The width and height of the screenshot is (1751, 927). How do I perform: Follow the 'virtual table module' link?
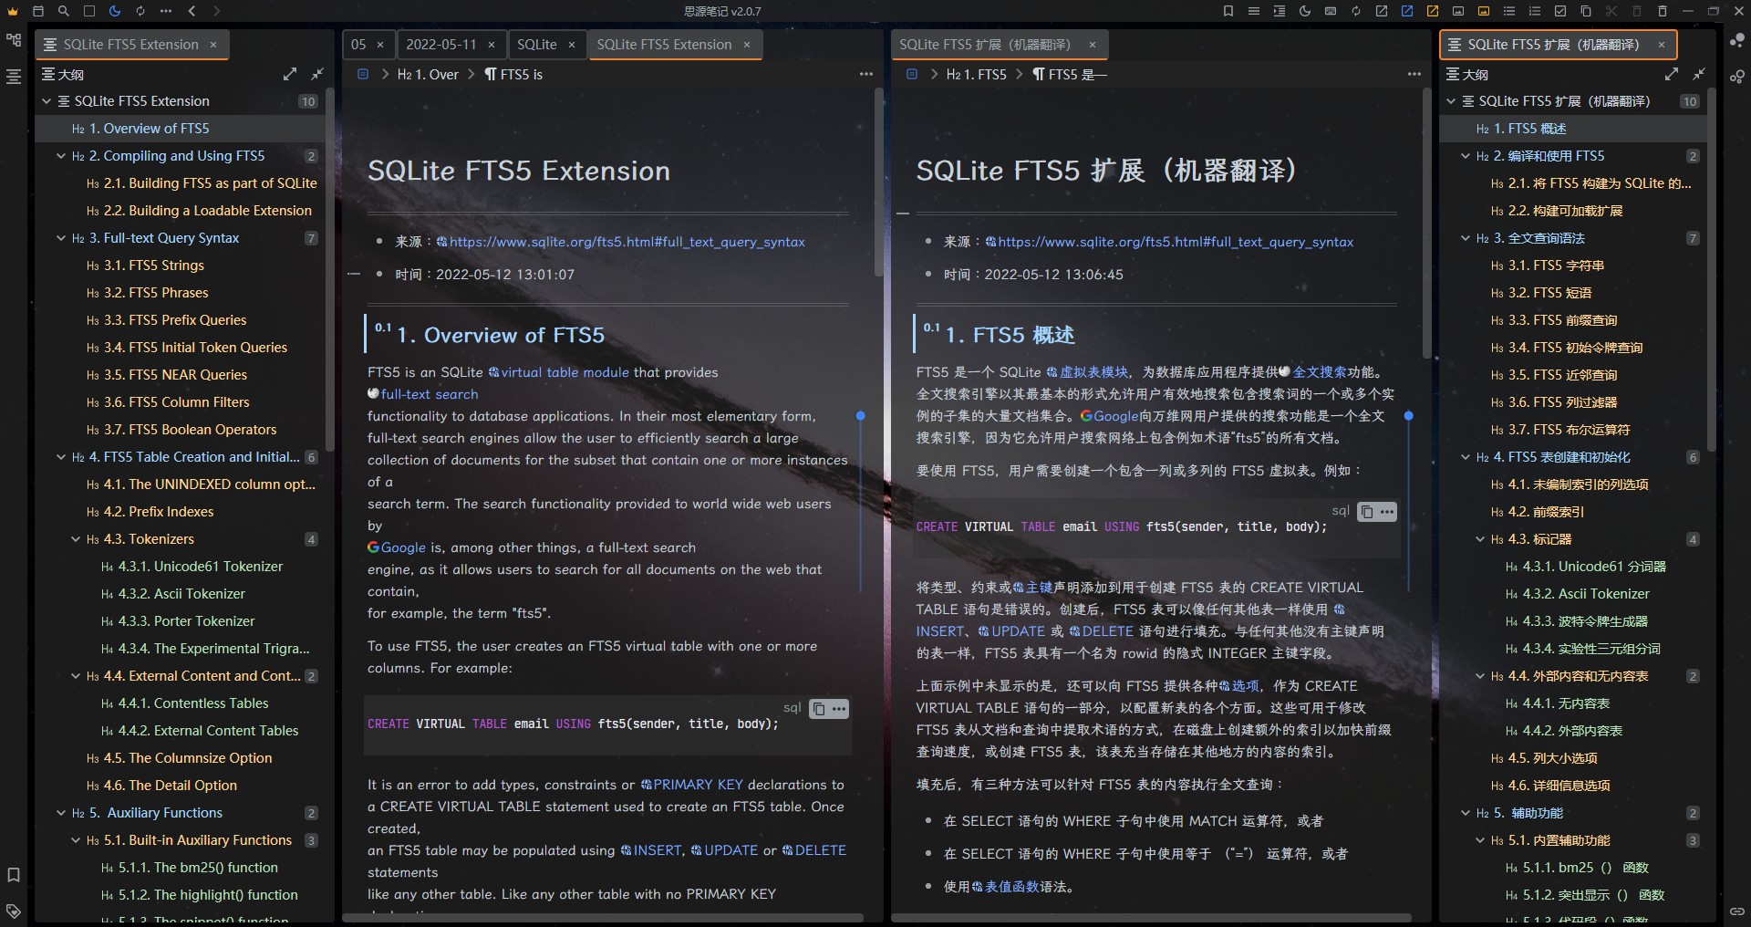coord(565,372)
